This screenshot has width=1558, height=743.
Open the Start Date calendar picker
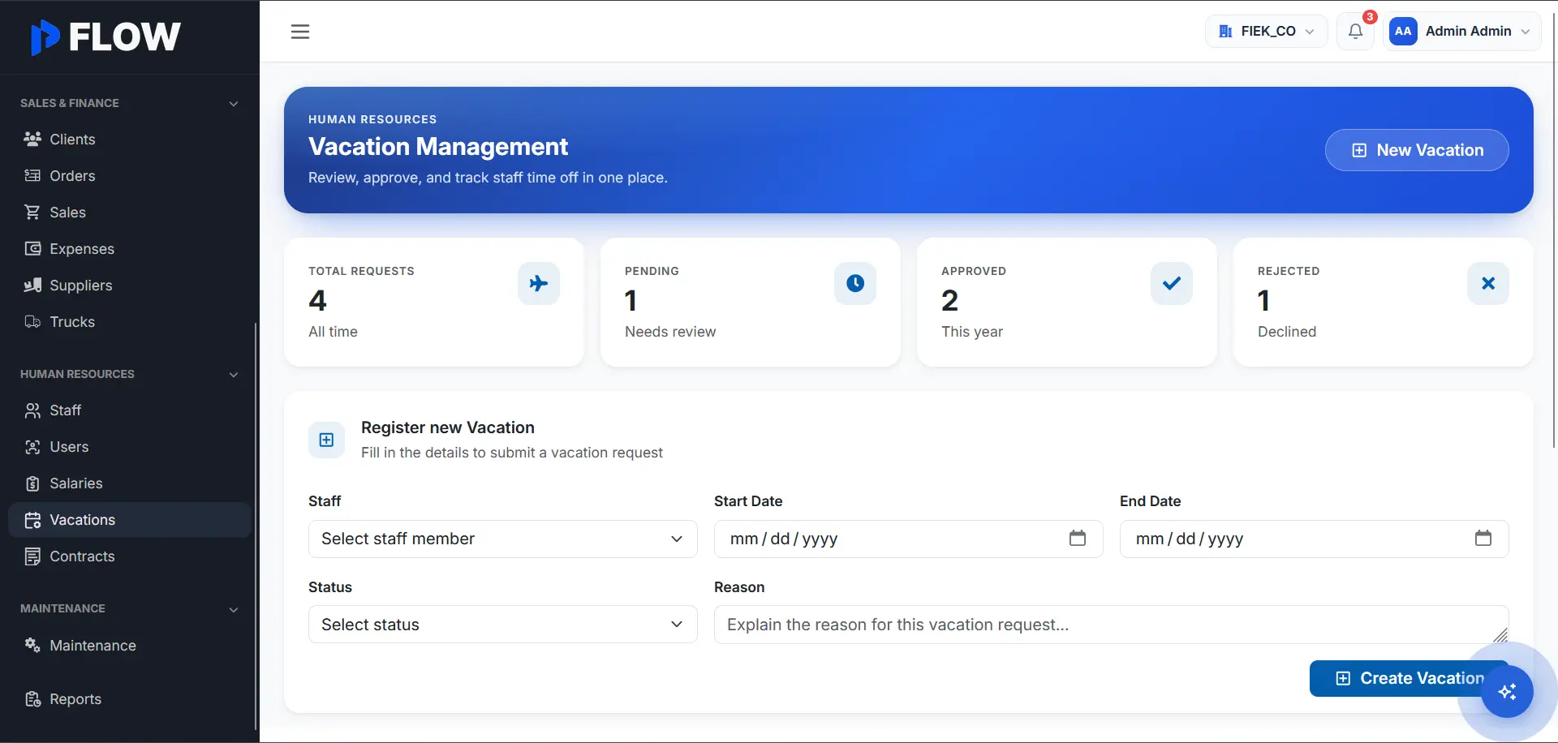(x=1078, y=538)
